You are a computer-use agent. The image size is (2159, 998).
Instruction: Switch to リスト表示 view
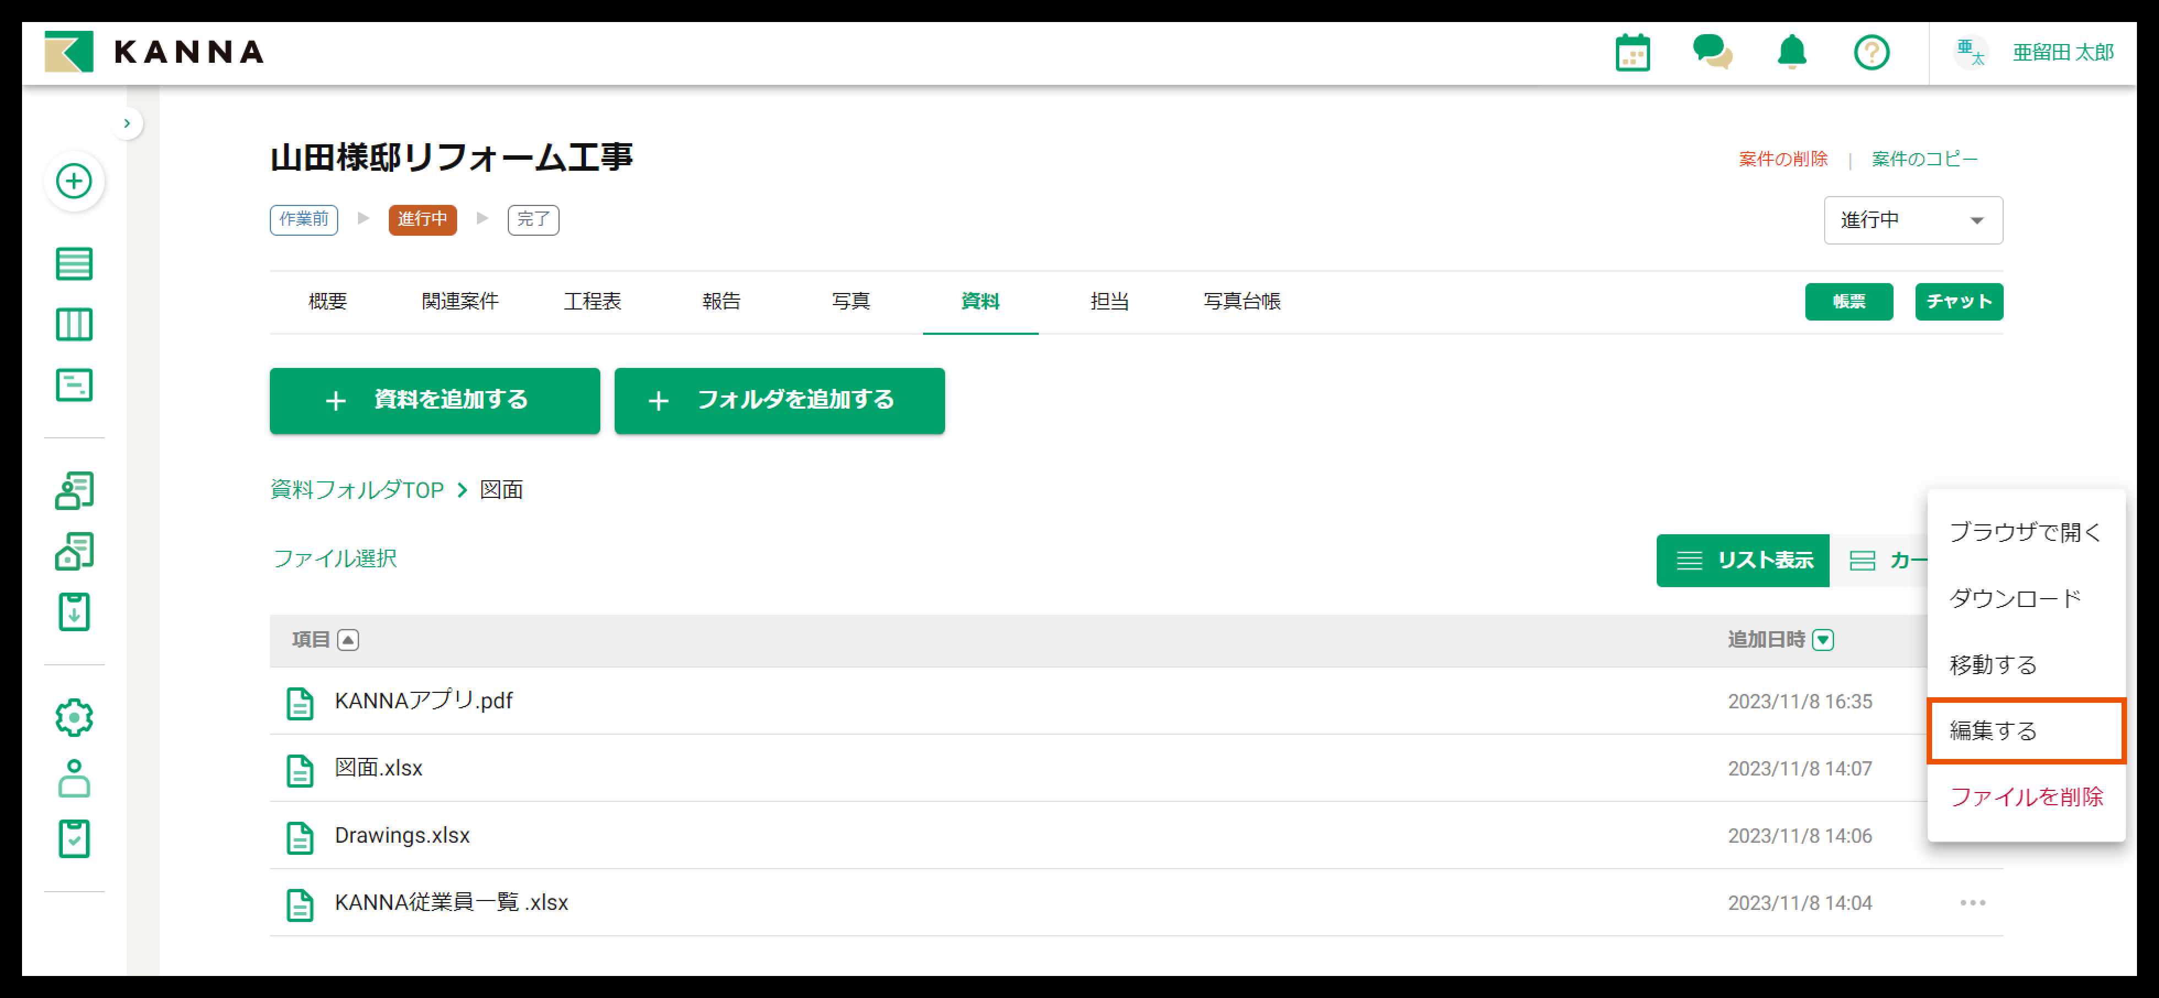pyautogui.click(x=1743, y=561)
